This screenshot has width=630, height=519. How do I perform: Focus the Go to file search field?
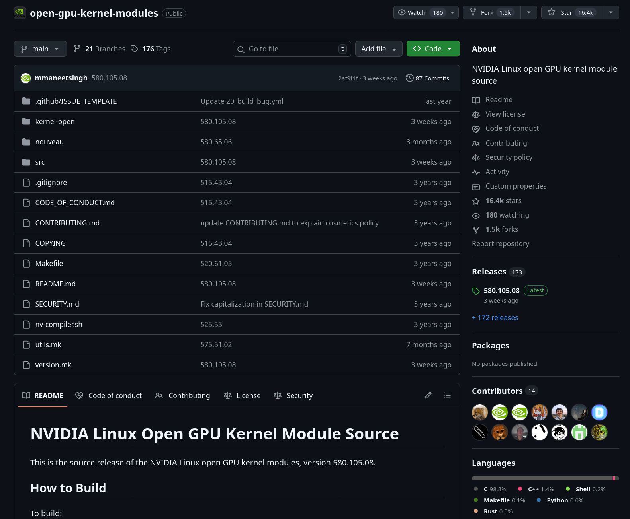tap(292, 49)
